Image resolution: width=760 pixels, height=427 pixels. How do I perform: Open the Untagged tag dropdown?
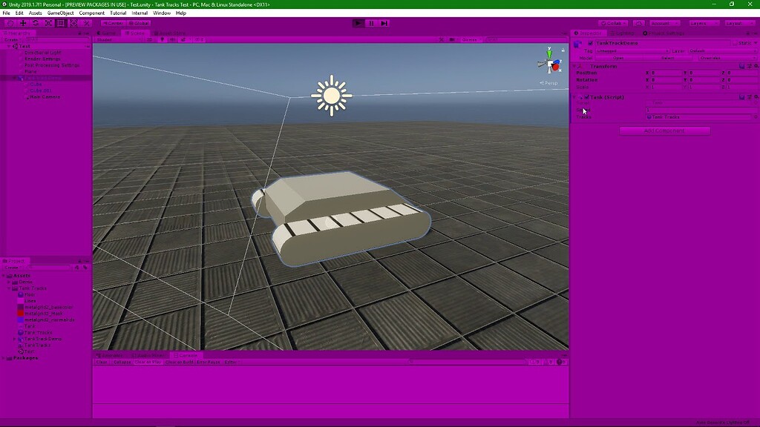[632, 51]
